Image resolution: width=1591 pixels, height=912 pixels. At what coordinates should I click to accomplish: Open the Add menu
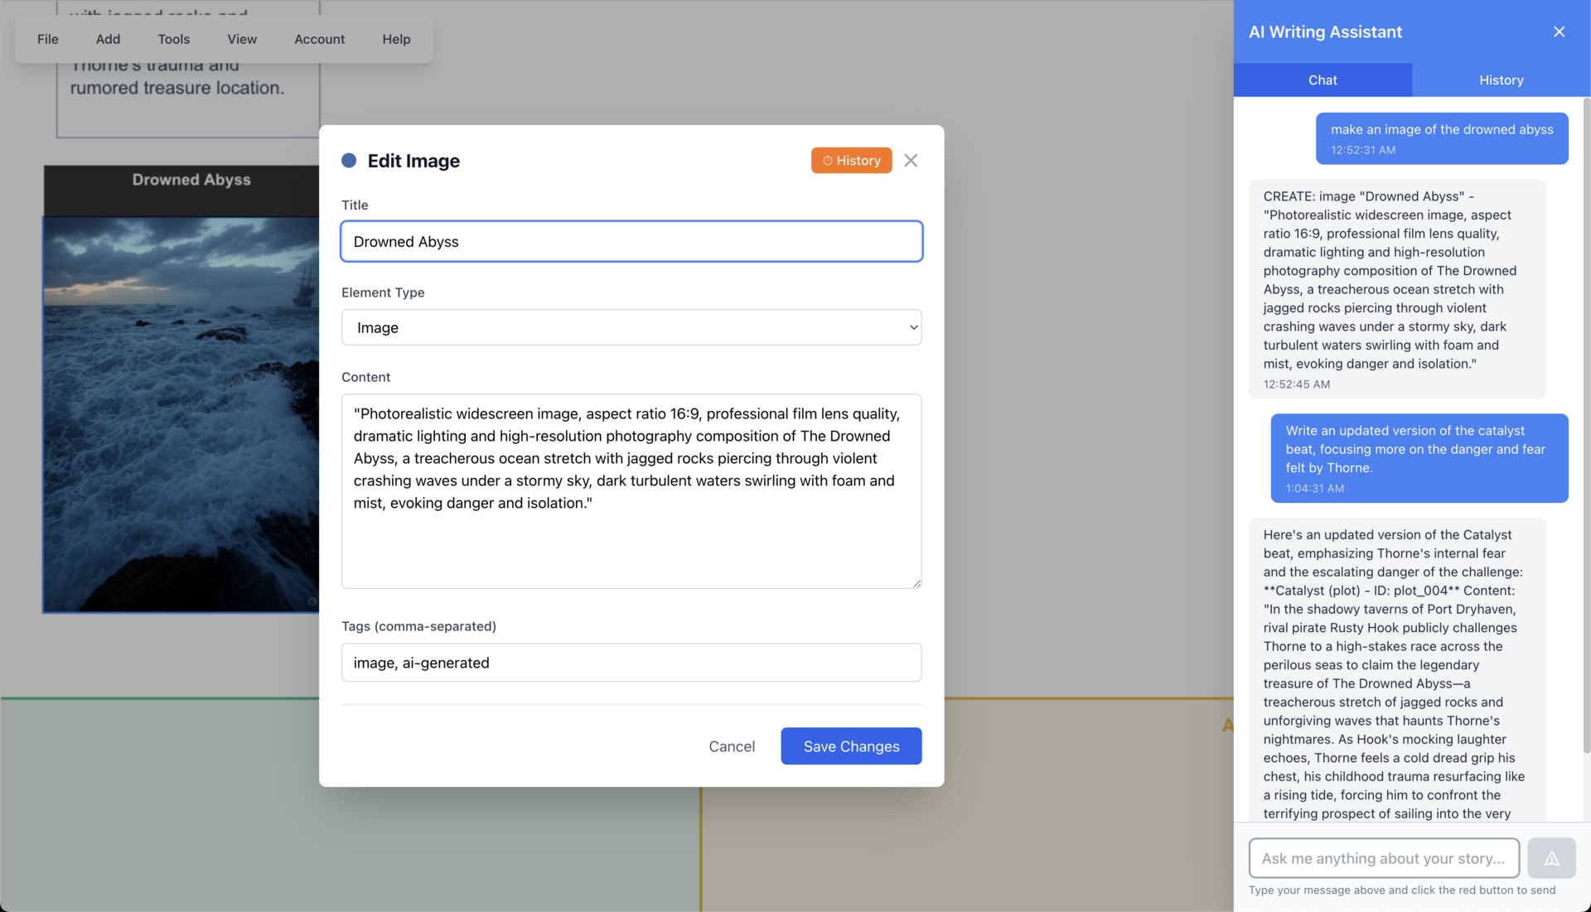point(108,39)
